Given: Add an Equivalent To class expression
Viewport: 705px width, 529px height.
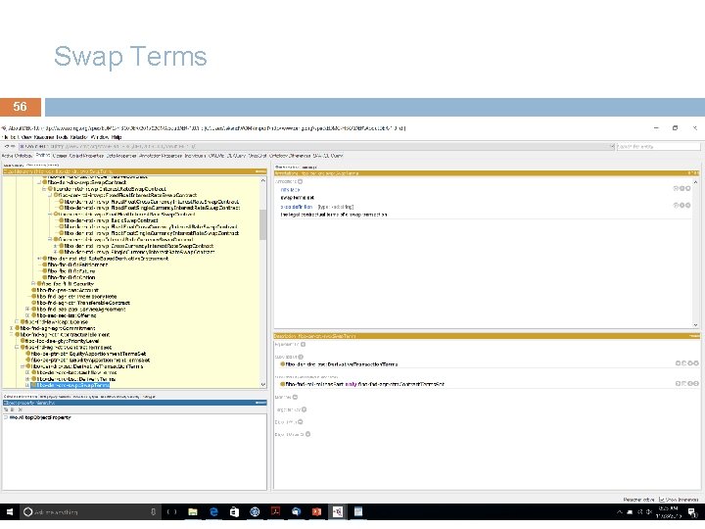Looking at the screenshot, I should coord(303,345).
